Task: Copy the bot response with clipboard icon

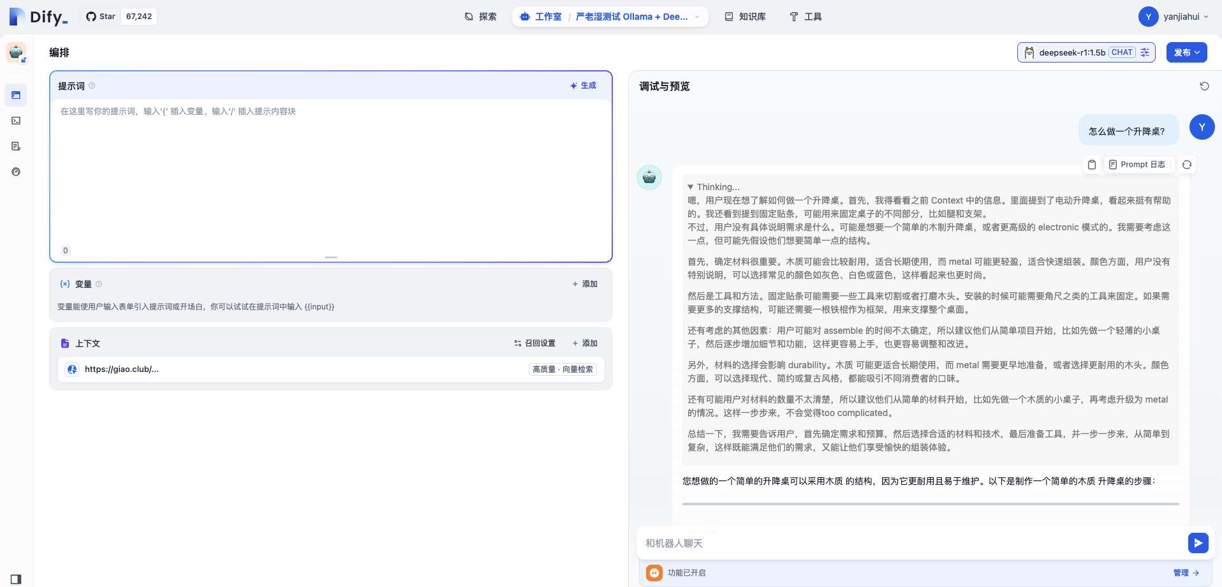Action: (x=1092, y=165)
